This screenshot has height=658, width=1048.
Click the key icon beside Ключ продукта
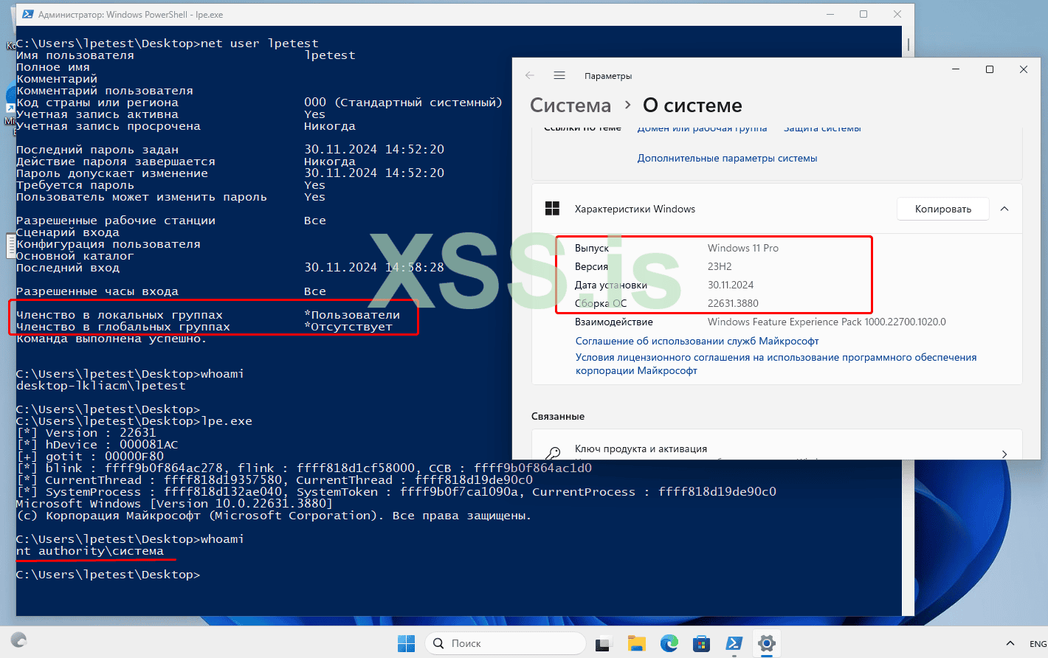point(552,452)
